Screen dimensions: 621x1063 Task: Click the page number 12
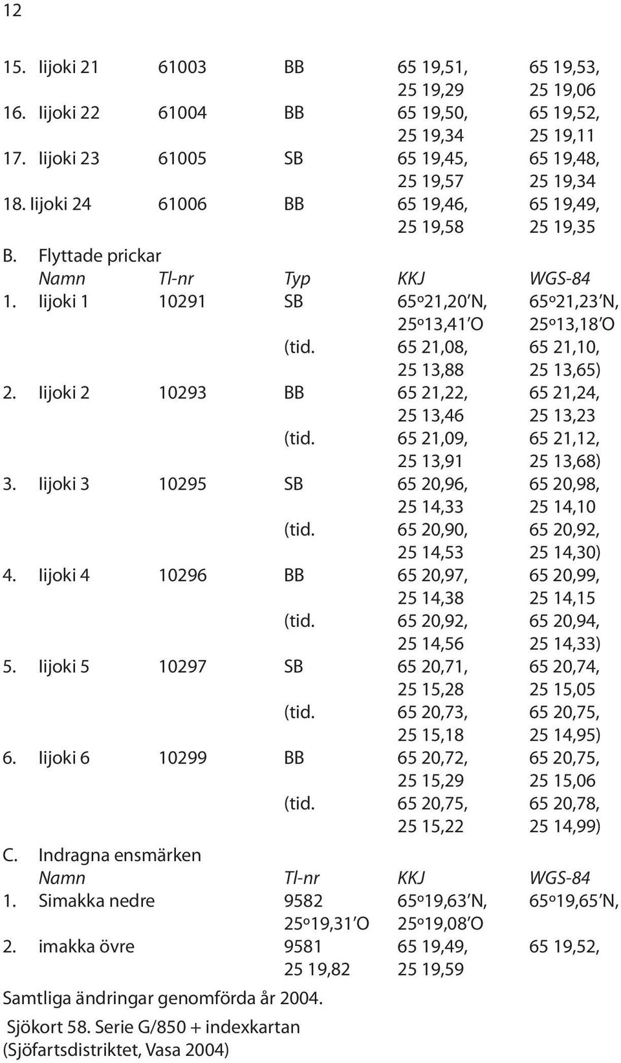[x=13, y=10]
